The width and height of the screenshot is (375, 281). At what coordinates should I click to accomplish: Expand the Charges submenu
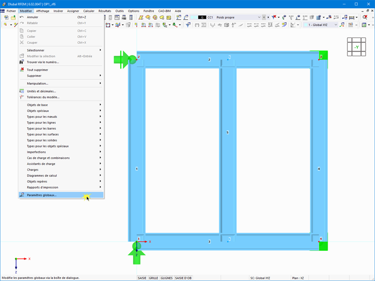(61, 170)
